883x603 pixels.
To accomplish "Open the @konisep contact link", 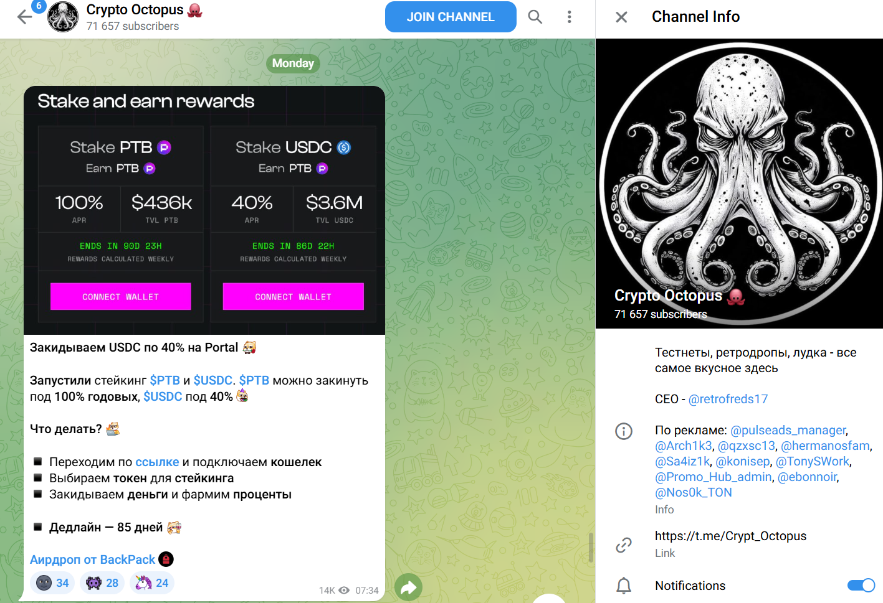I will 743,461.
